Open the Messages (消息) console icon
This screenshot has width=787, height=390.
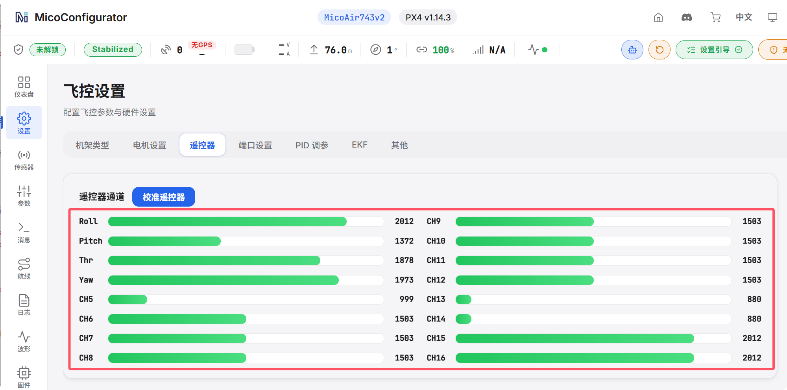click(x=24, y=233)
